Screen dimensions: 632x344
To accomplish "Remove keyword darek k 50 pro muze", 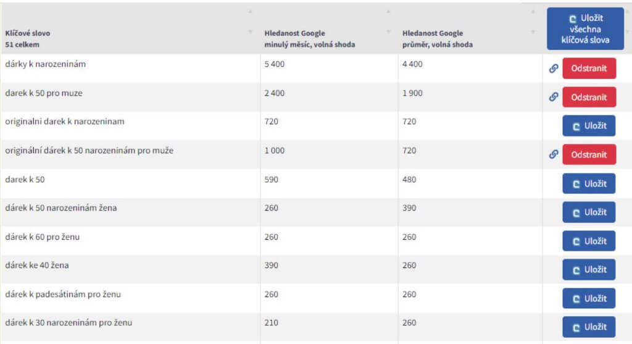I will point(589,97).
